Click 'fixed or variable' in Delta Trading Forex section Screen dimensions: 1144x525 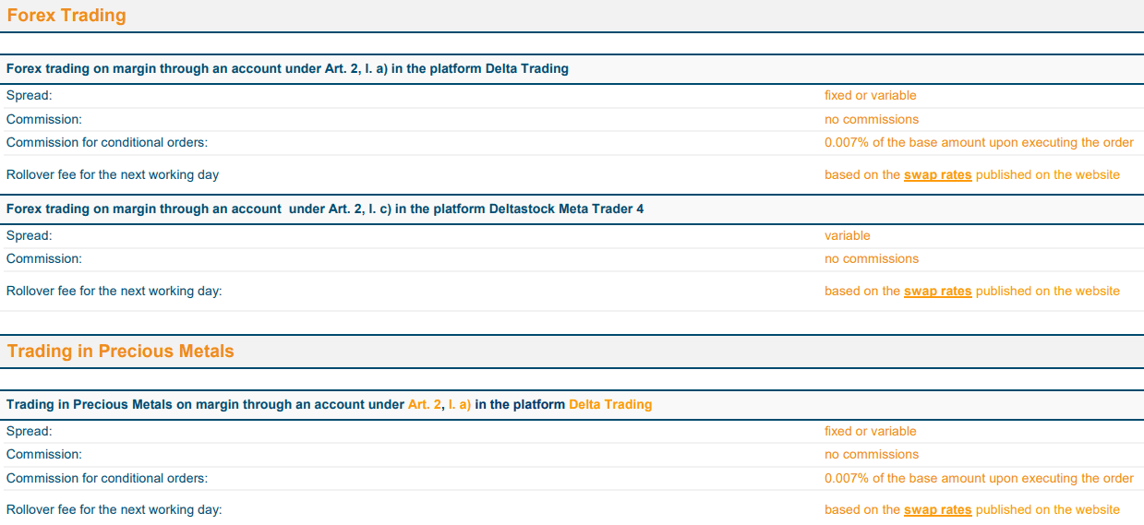point(871,95)
